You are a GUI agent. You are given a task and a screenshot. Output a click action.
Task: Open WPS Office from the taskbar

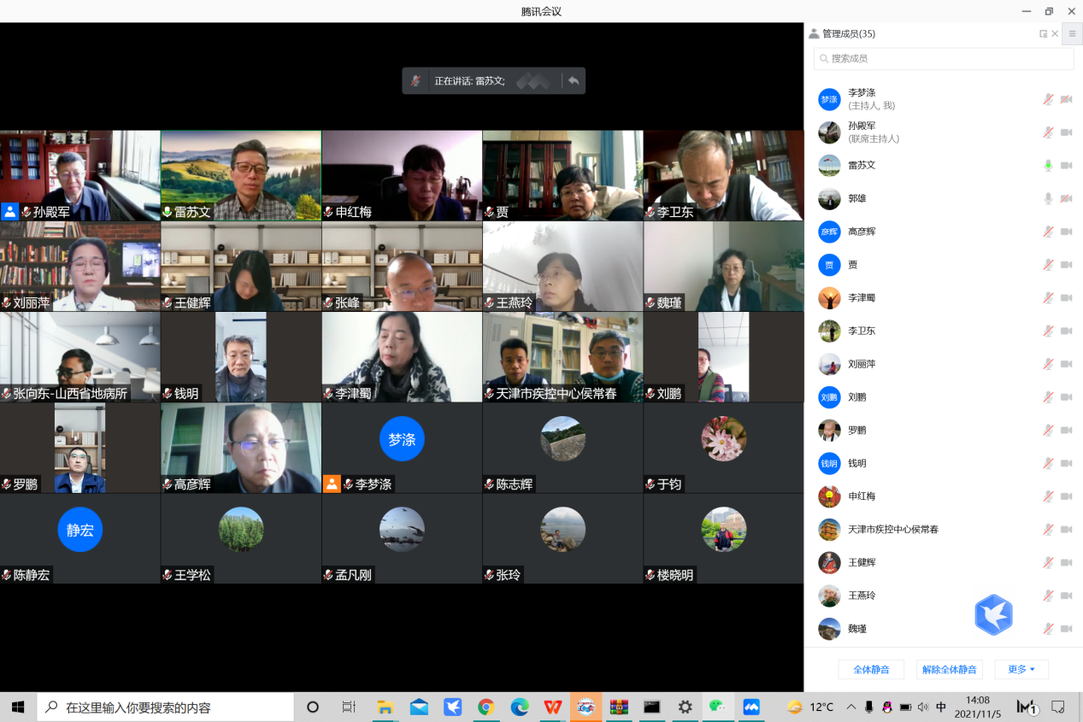553,707
